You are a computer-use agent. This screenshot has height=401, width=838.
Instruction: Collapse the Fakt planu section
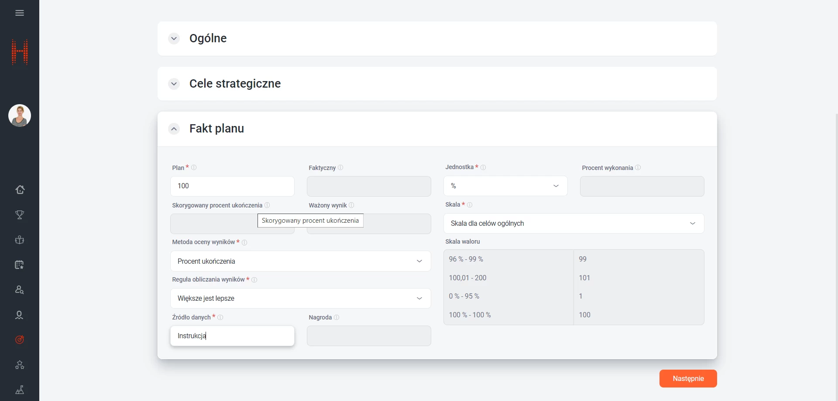[x=174, y=129]
